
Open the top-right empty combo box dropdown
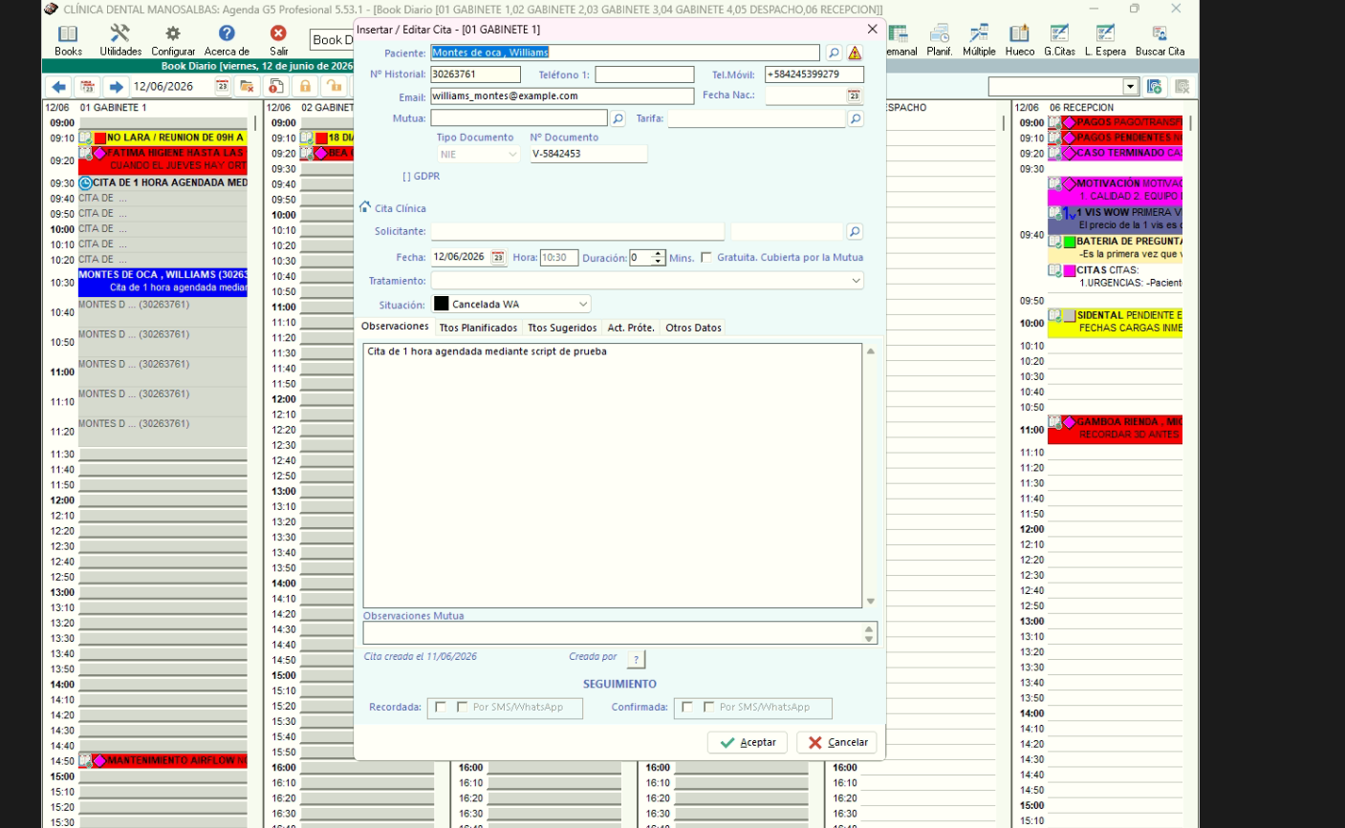click(x=1131, y=87)
